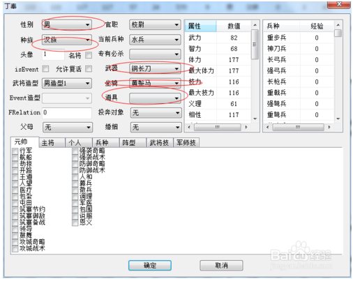This screenshot has width=353, height=281.
Task: Switch to the 主将 tab
Action: click(x=52, y=143)
